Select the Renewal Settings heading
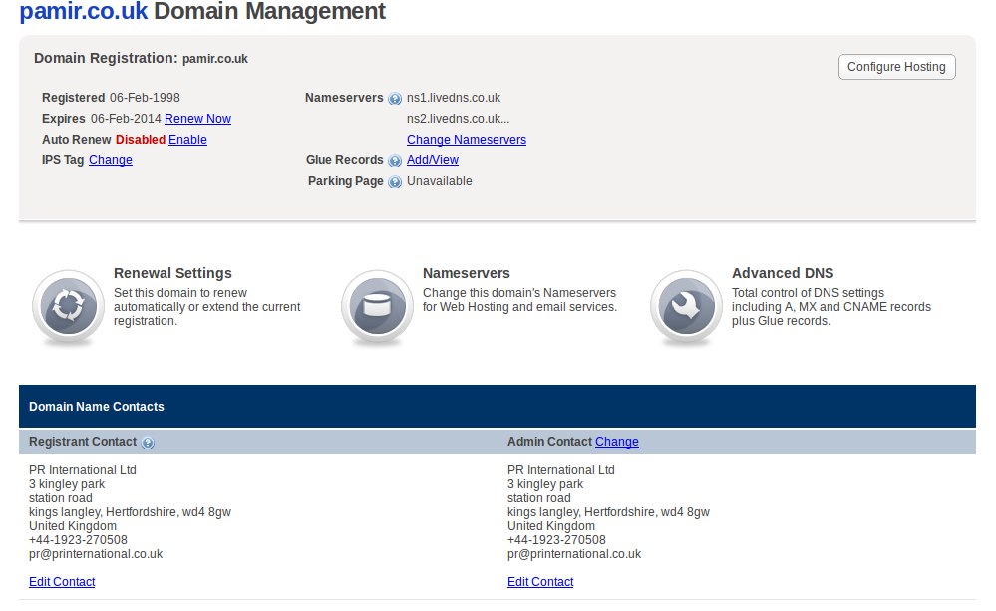Viewport: 996px width, 611px height. pyautogui.click(x=172, y=273)
